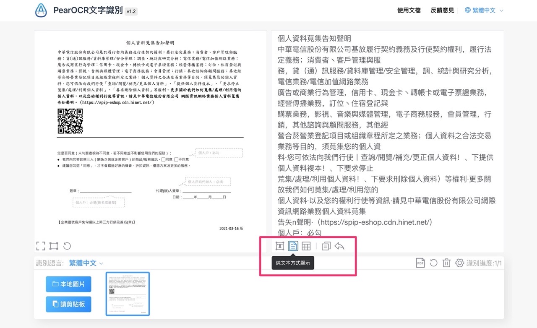Select the uploaded document thumbnail
This screenshot has width=537, height=328.
coord(128,294)
